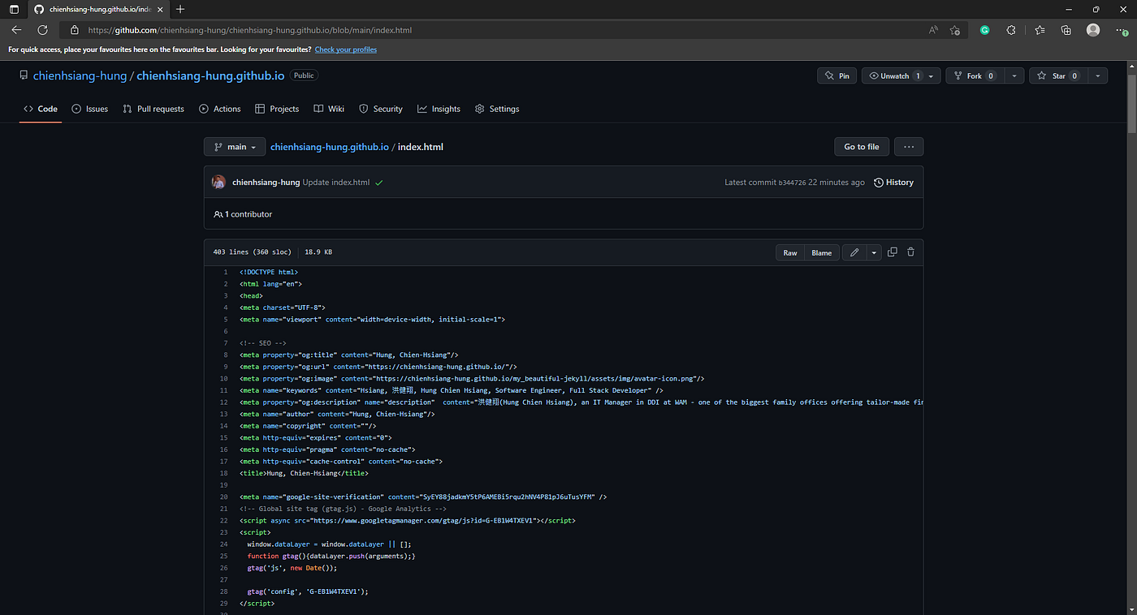Viewport: 1137px width, 615px height.
Task: Open the browser extensions puzzle icon
Action: pos(1011,30)
